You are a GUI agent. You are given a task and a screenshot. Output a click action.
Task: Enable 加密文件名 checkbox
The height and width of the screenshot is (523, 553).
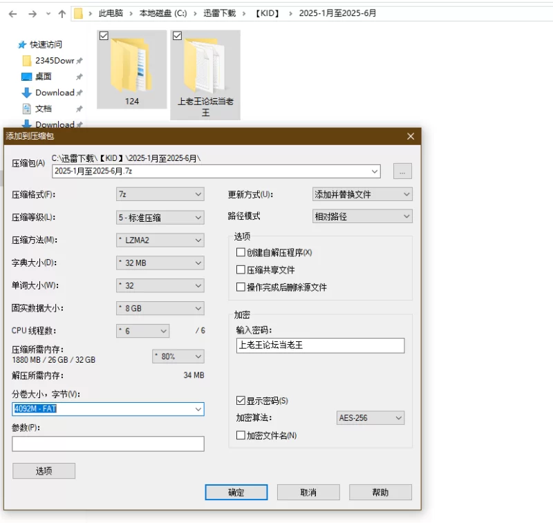(x=241, y=435)
